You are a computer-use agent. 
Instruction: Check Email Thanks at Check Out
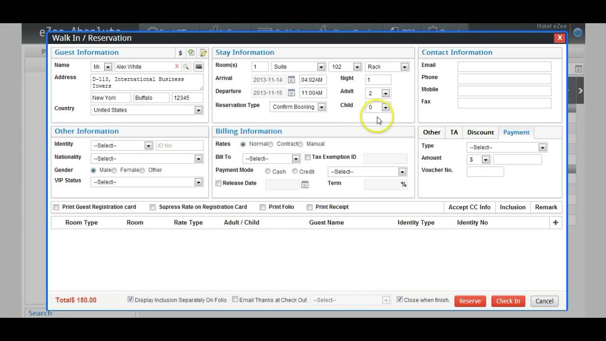235,299
